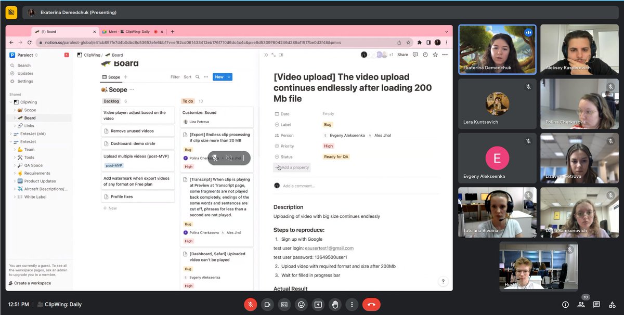Screen dimensions: 624x315
Task: Turn on captions with the CC button
Action: 284,305
